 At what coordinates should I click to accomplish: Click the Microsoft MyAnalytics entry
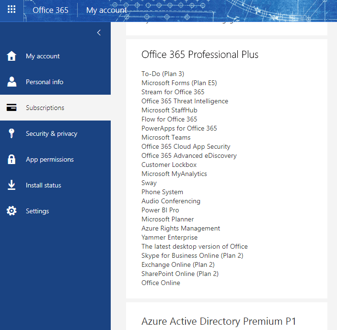(x=174, y=174)
